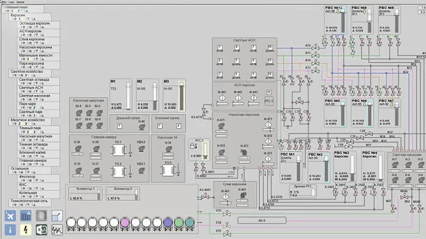Click valve 27 on the bypass line
The height and width of the screenshot is (239, 426).
(299, 102)
